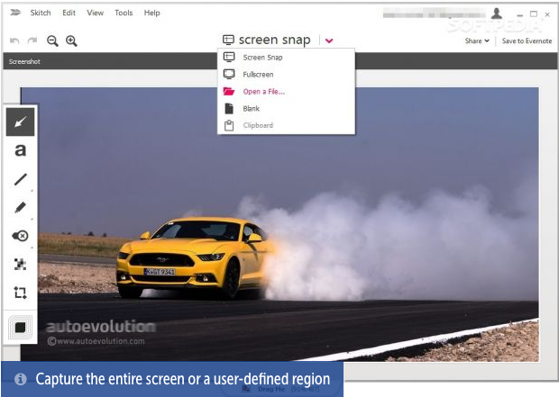The height and width of the screenshot is (397, 559).
Task: Click the redo arrow
Action: tap(32, 41)
